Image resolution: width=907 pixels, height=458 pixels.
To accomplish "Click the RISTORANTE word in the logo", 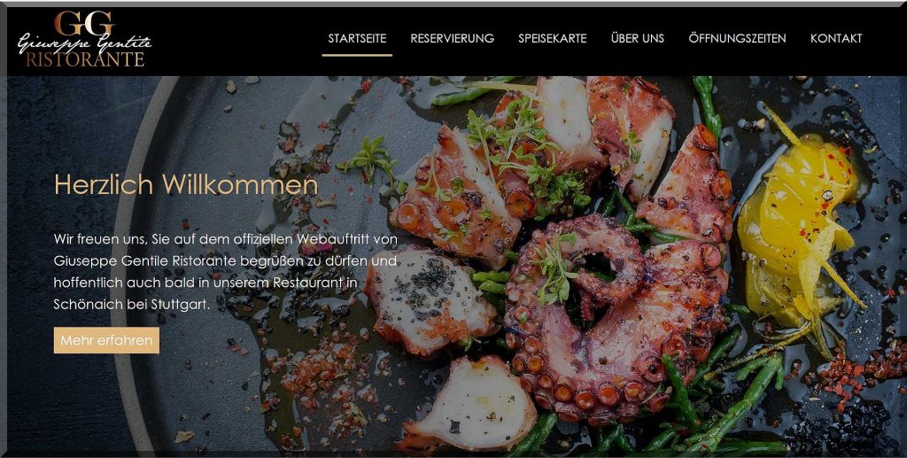I will (x=84, y=59).
